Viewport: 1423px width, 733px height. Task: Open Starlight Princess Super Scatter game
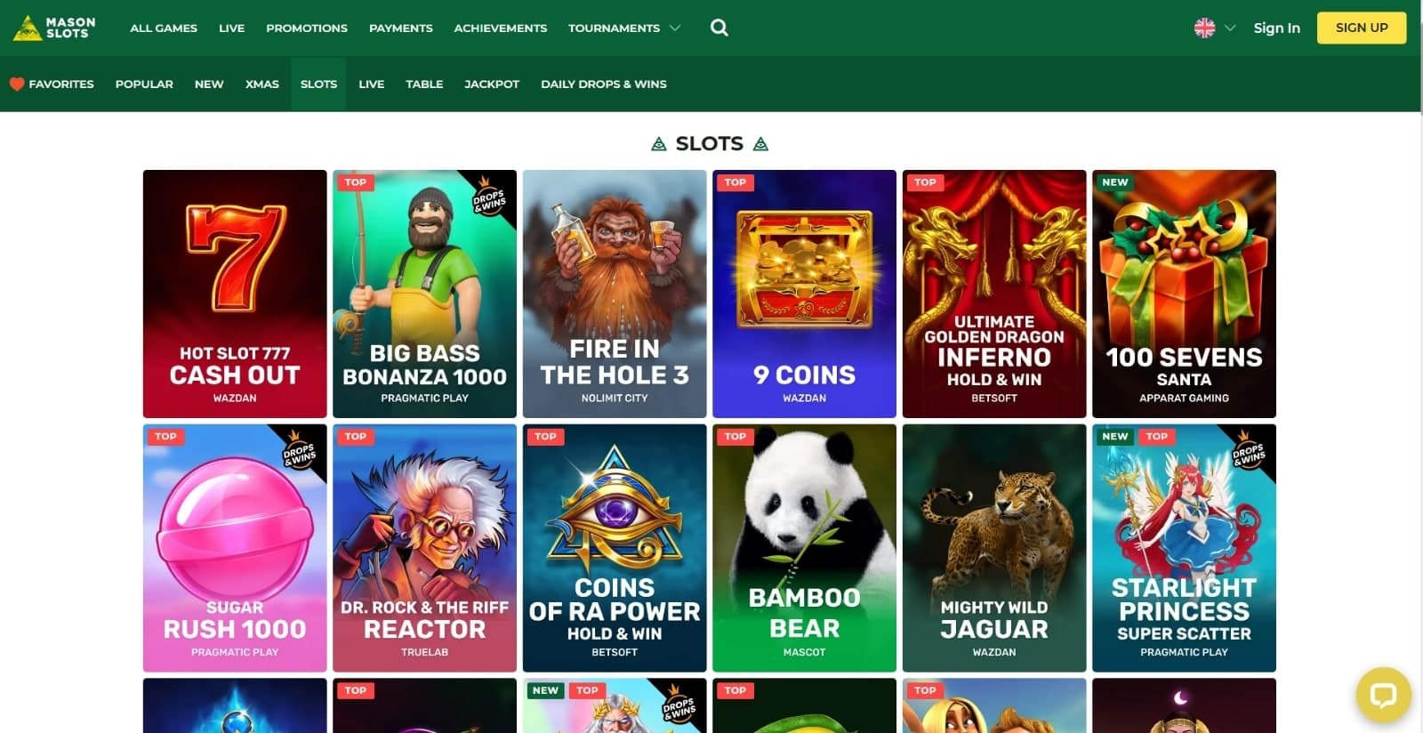pyautogui.click(x=1184, y=548)
